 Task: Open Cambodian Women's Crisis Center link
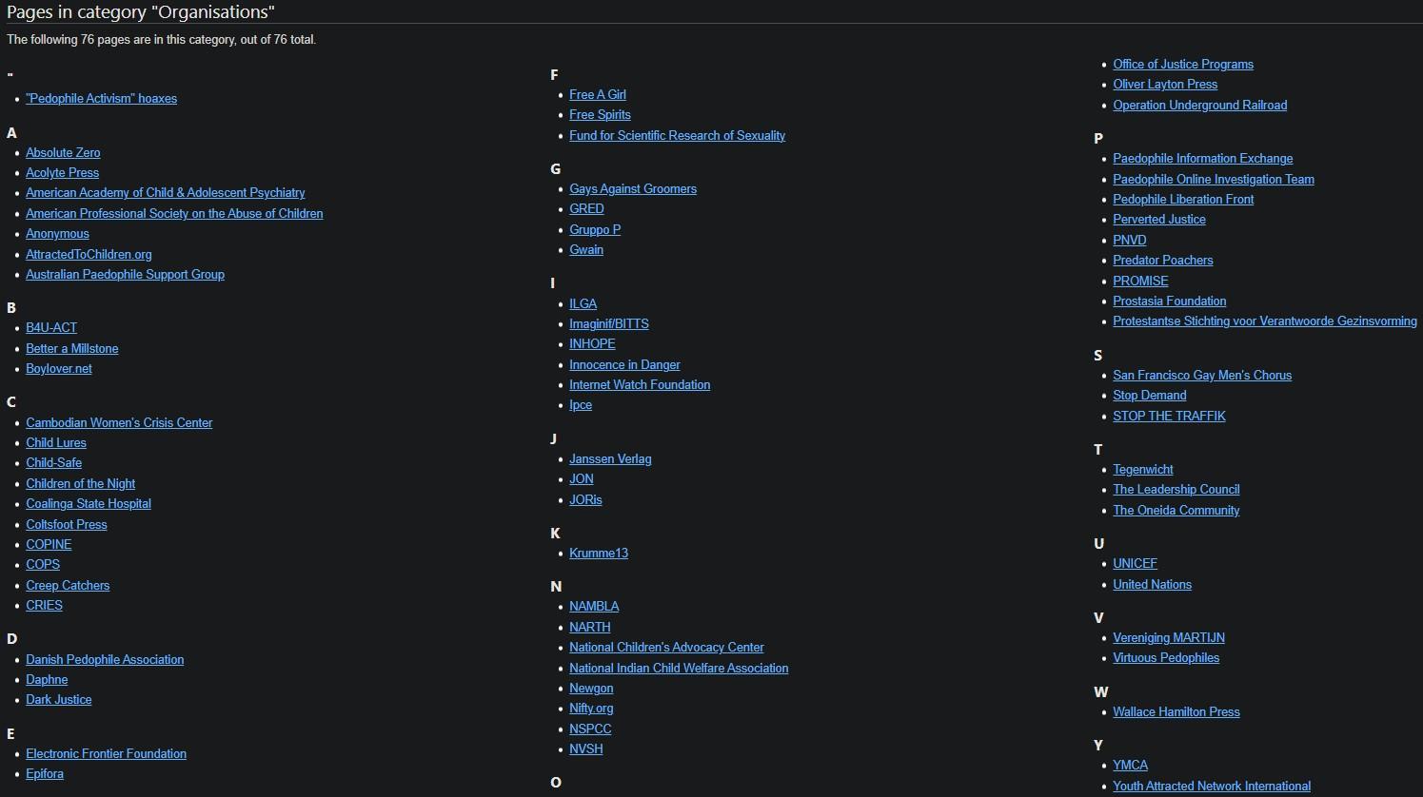(119, 422)
